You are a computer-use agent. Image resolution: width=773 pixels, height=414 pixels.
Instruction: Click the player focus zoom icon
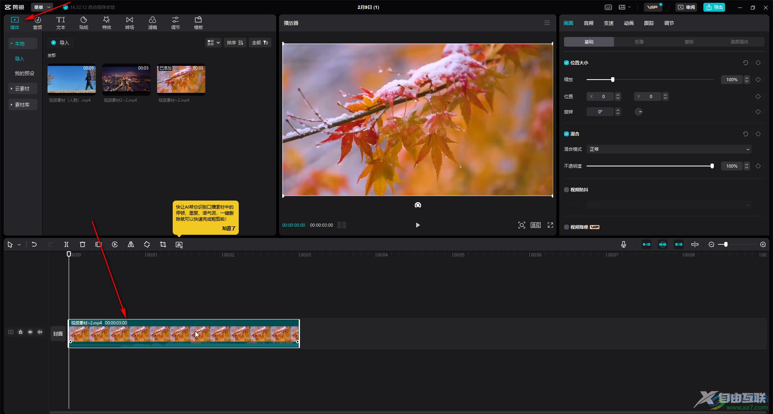pos(522,225)
